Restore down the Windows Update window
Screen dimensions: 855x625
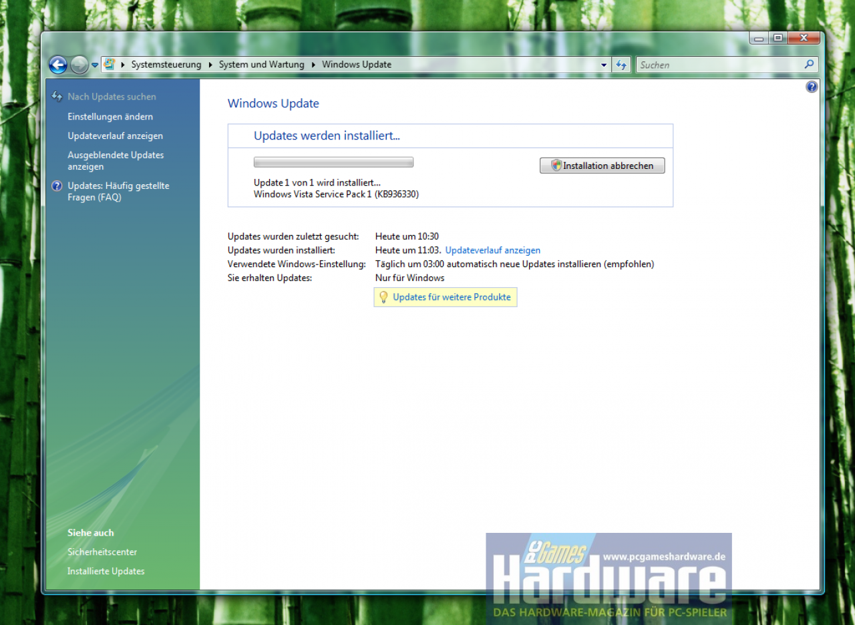pos(778,37)
